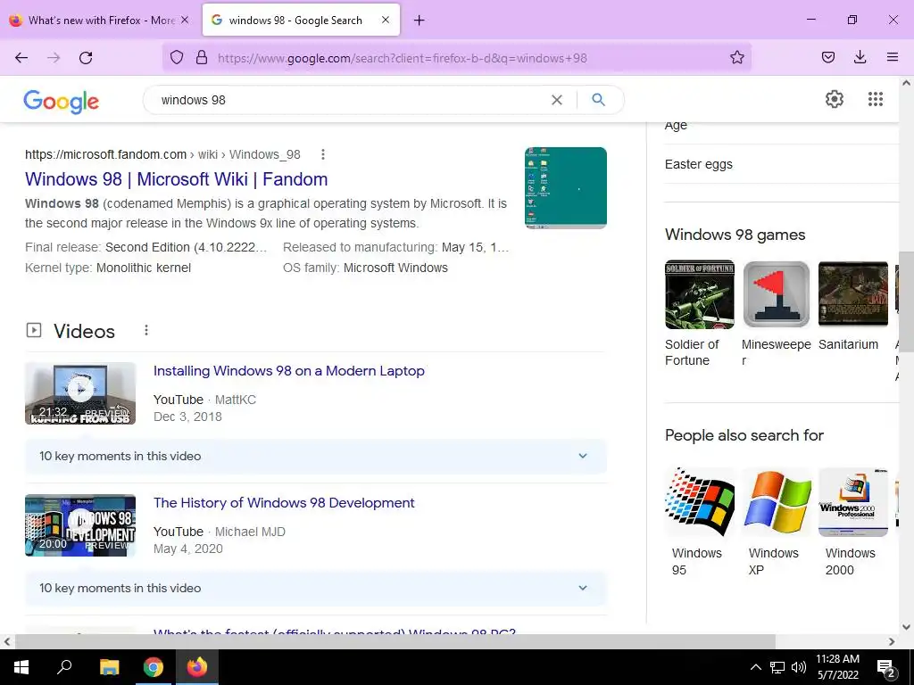Open the tracking protection shield icon
This screenshot has width=914, height=685.
(177, 57)
